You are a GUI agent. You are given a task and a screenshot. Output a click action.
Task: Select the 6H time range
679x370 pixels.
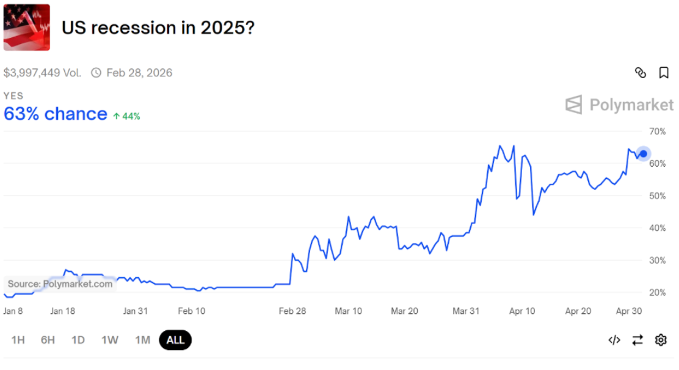point(47,340)
